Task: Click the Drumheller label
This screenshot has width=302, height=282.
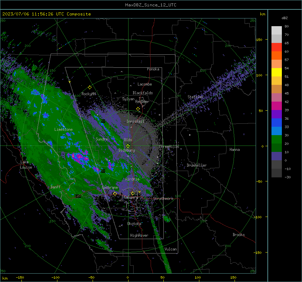Action: click(197, 165)
